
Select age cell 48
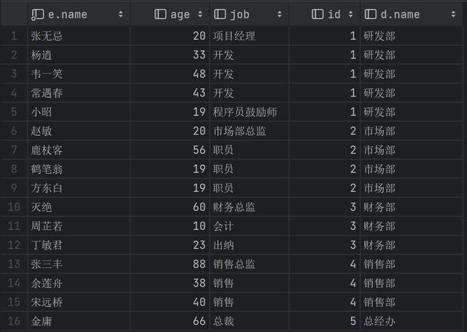199,74
